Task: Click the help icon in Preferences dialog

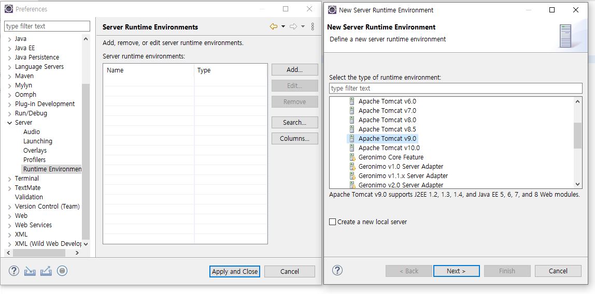Action: pyautogui.click(x=13, y=271)
